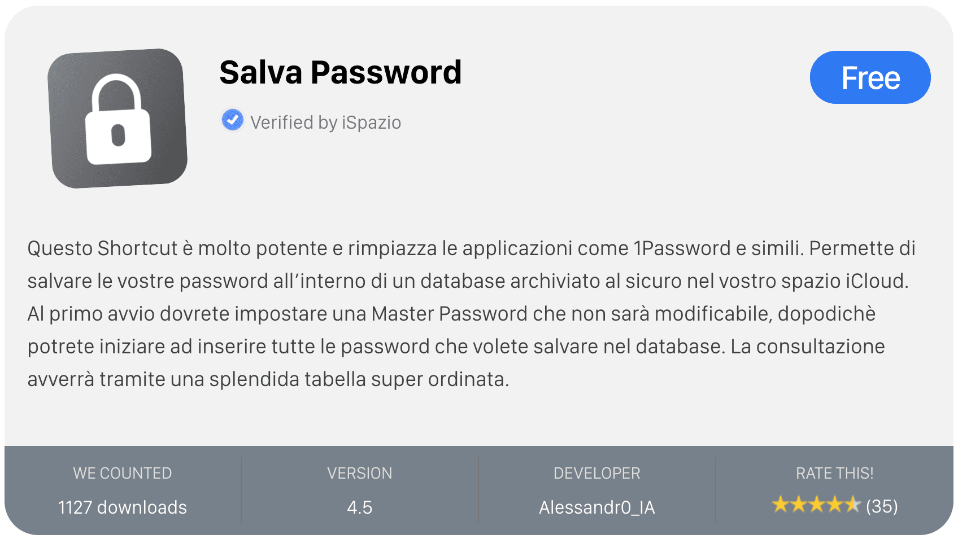The image size is (958, 543).
Task: Select the third rating star
Action: [817, 505]
